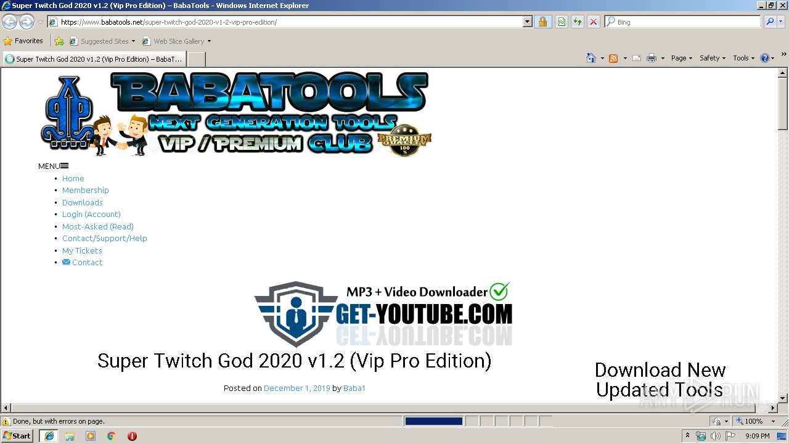Viewport: 789px width, 444px height.
Task: Click the Baba1 author link
Action: pos(354,388)
